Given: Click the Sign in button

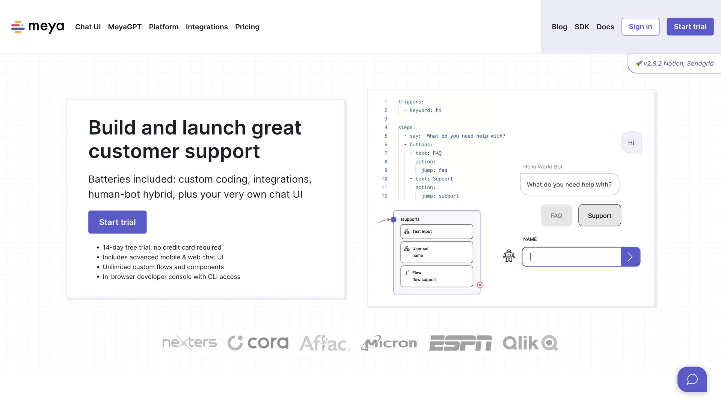Looking at the screenshot, I should (x=640, y=27).
